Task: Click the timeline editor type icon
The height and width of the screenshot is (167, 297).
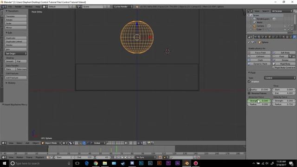Action: click(4, 157)
